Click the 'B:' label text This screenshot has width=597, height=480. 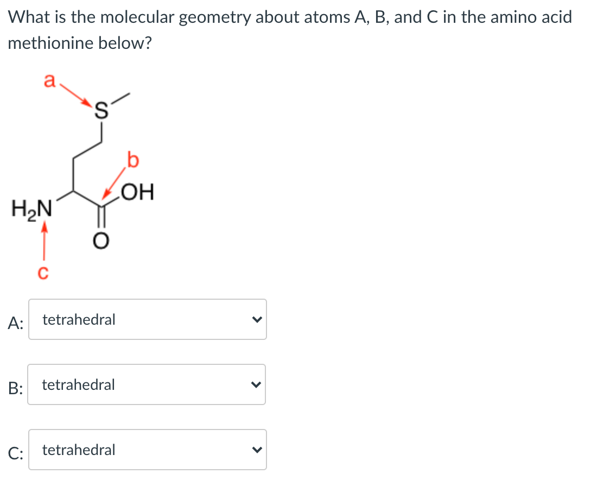point(15,388)
